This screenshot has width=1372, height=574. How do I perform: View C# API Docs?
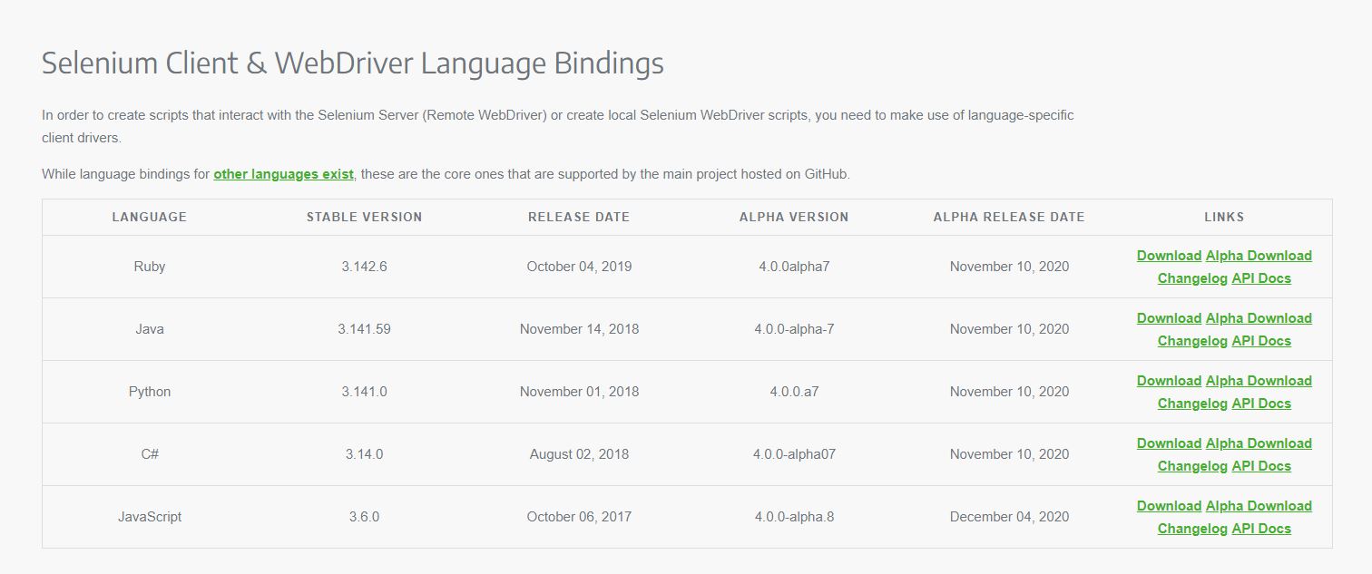point(1261,466)
